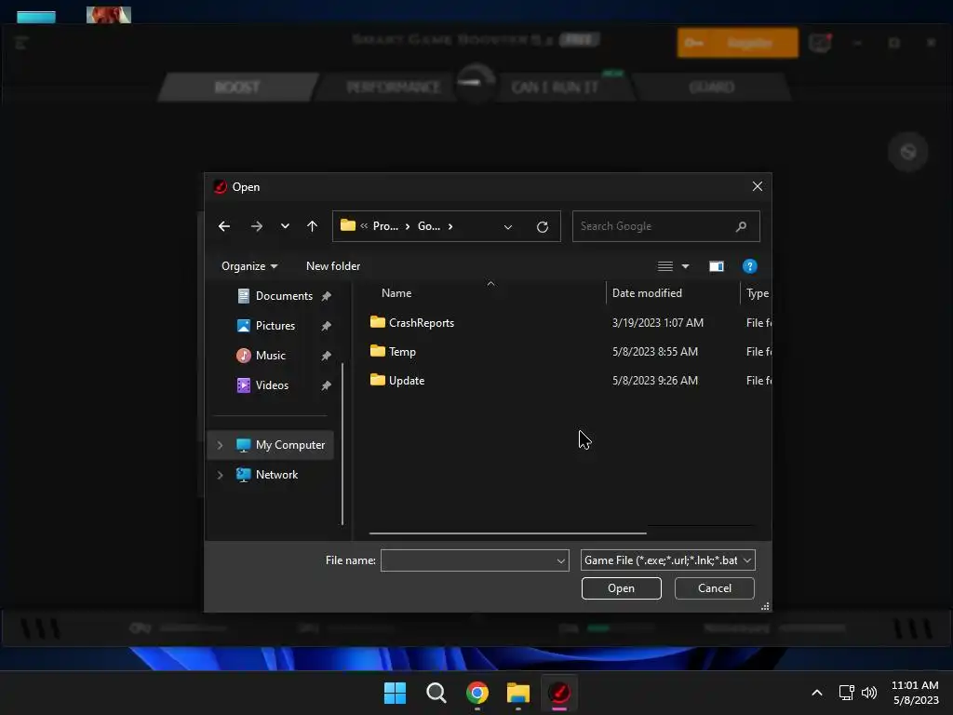
Task: Unpin Documents using its pin icon
Action: click(327, 296)
